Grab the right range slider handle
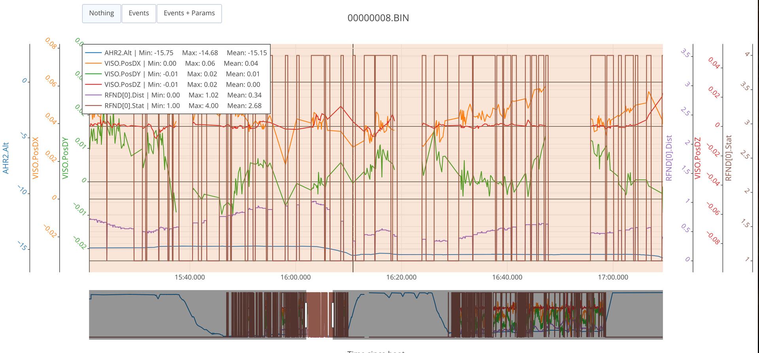 [333, 315]
